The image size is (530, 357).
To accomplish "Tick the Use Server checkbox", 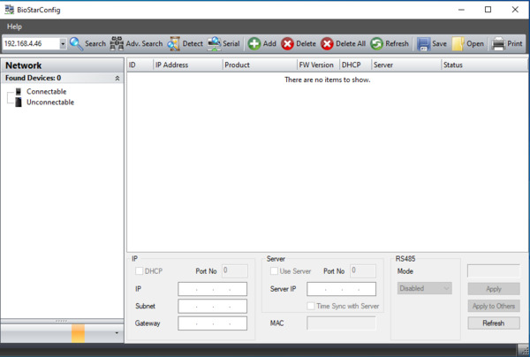I will [x=274, y=271].
